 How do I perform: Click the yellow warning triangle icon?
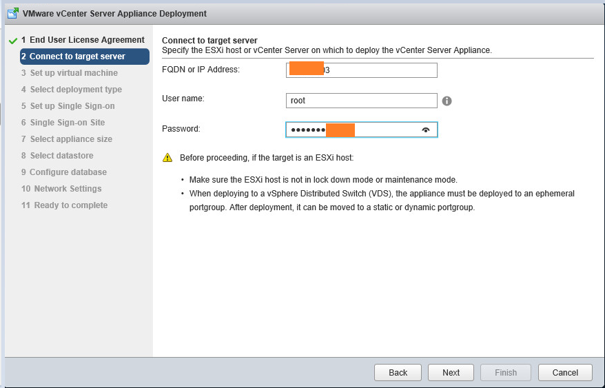[167, 158]
